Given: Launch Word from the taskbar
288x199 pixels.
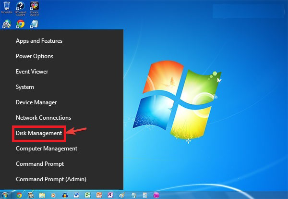Looking at the screenshot, I should 76,195.
